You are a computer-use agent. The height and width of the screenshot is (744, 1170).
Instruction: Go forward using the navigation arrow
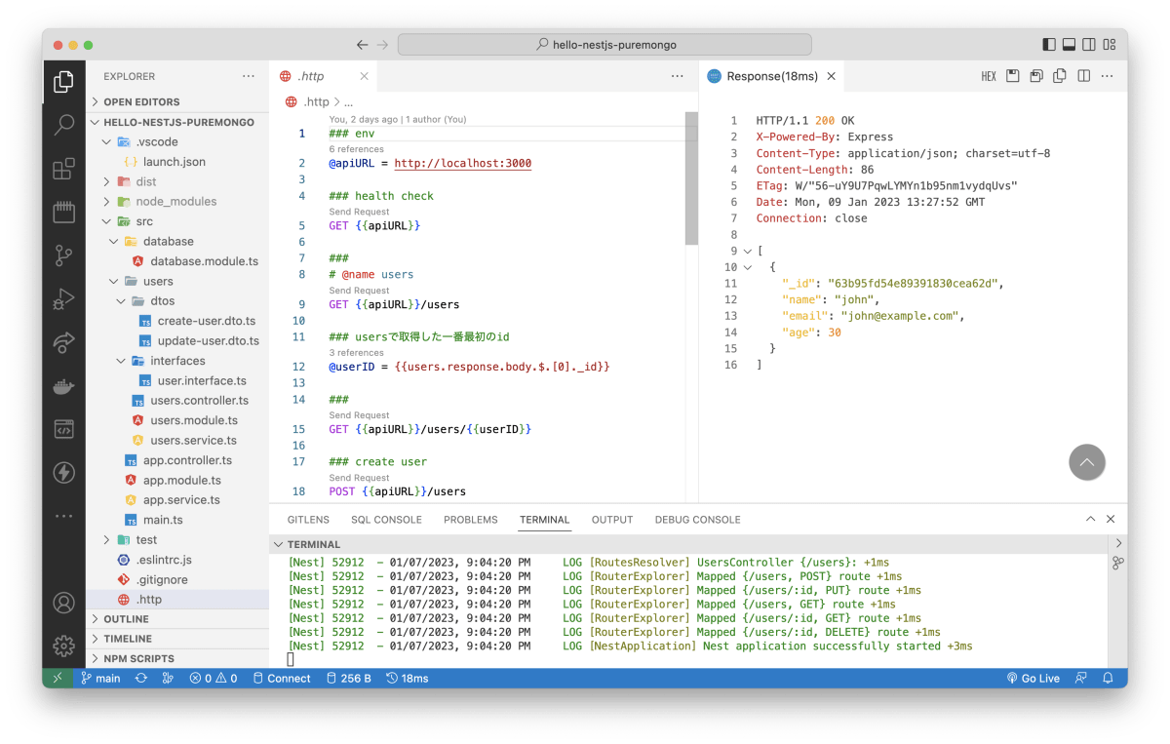[x=382, y=45]
